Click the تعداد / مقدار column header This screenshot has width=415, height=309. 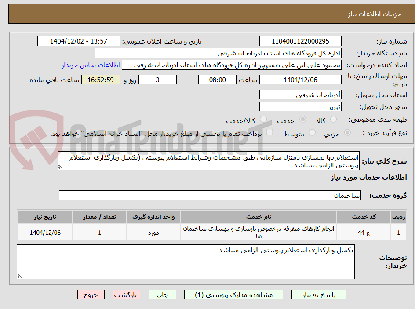click(x=99, y=217)
